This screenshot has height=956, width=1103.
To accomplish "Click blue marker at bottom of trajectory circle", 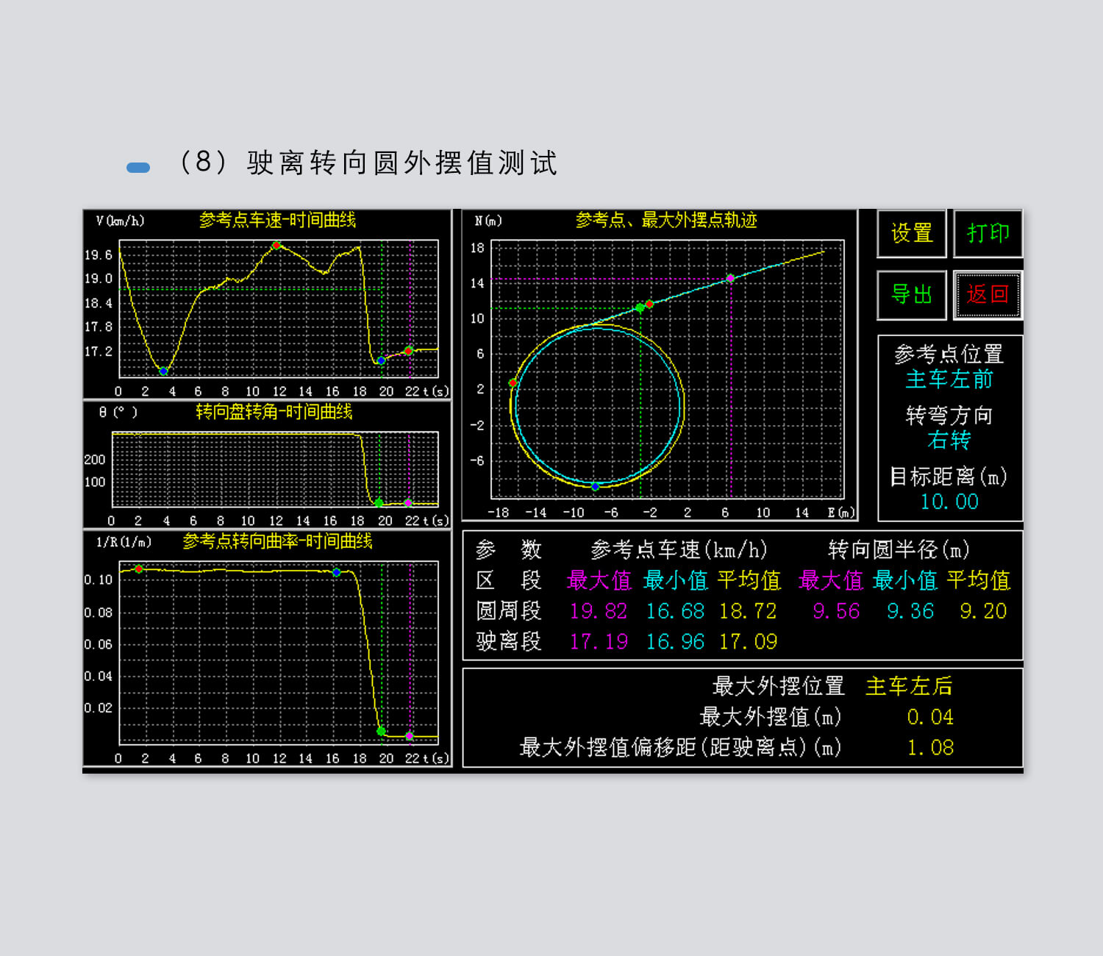I will pyautogui.click(x=595, y=486).
